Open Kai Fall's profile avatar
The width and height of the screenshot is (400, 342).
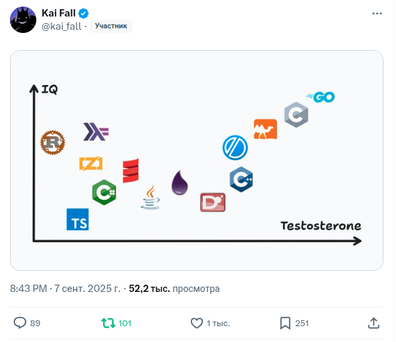point(23,20)
